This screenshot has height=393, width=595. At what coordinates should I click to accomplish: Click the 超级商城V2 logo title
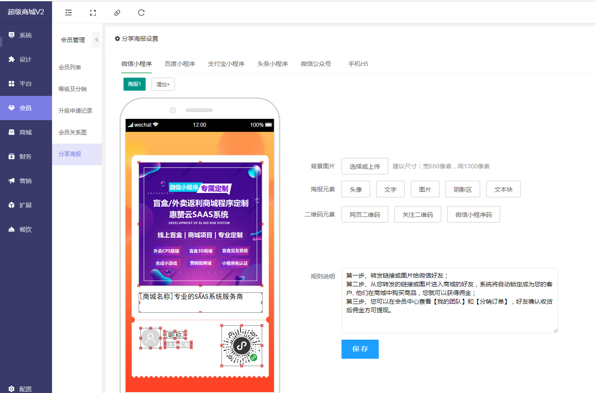point(26,12)
